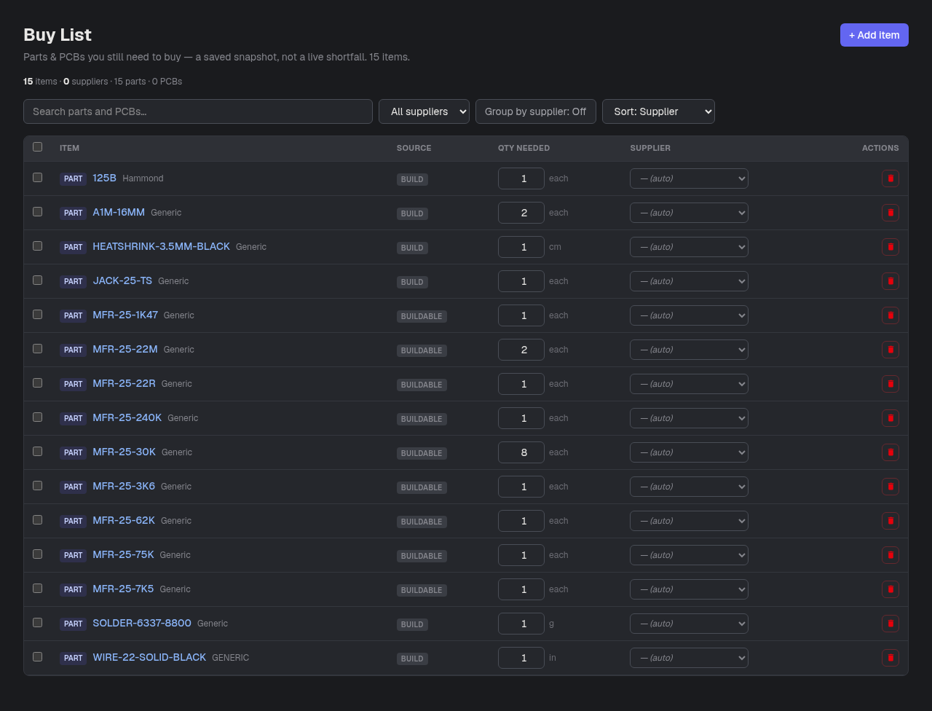Click the QTY NEEDED column header
Image resolution: width=932 pixels, height=711 pixels.
click(x=524, y=148)
